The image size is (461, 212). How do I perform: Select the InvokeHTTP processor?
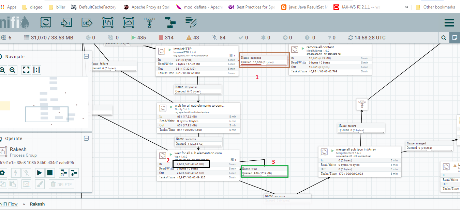(197, 61)
